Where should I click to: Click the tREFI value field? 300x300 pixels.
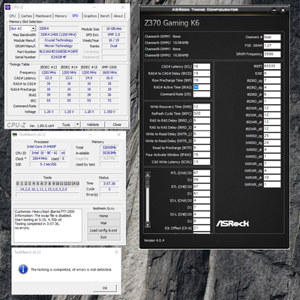[272, 66]
